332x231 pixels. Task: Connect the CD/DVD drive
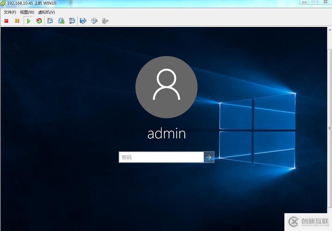94,21
